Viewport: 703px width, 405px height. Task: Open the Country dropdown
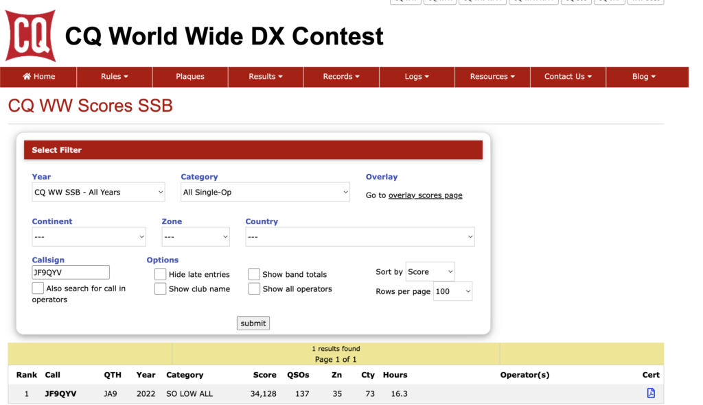click(x=360, y=236)
